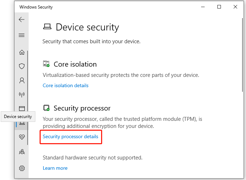Go to the Home page icon
Screen dimensions: 246x180
pos(22,52)
